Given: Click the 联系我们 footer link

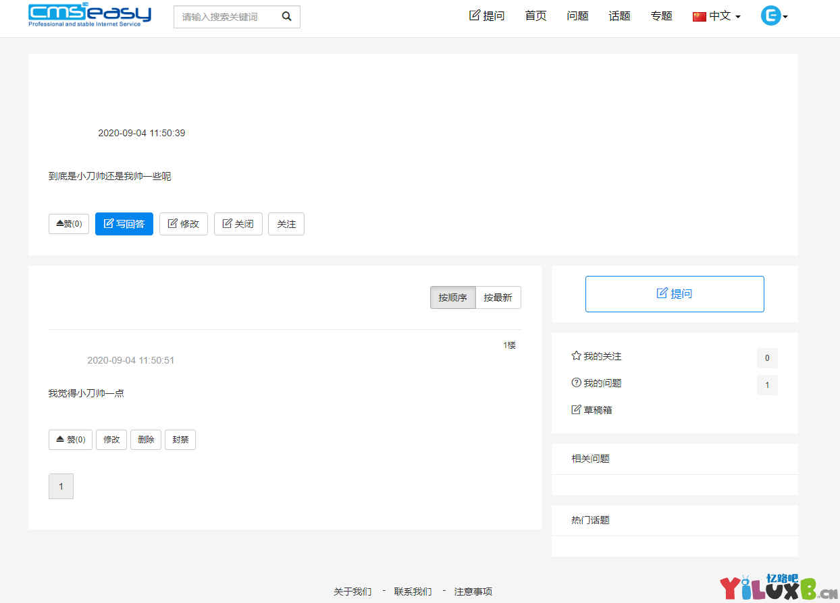Looking at the screenshot, I should pyautogui.click(x=412, y=591).
